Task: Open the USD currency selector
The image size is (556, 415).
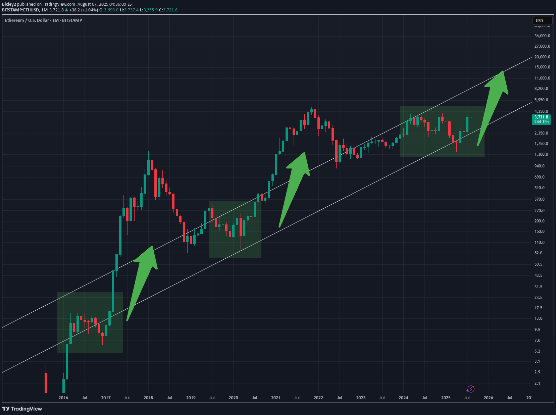Action: [x=542, y=20]
